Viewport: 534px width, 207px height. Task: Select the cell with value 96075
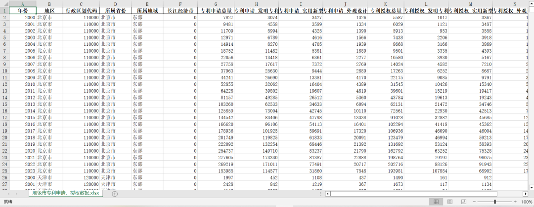point(470,157)
